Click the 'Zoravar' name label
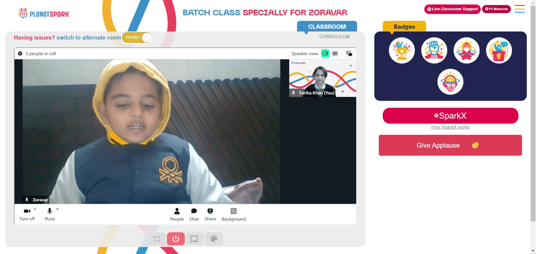Viewport: 536px width, 254px height. [x=40, y=200]
